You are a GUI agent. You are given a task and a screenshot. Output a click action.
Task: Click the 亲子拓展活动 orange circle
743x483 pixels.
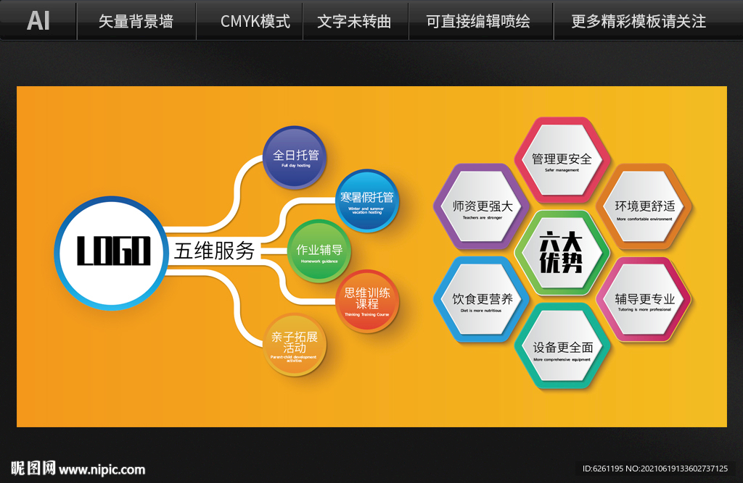pyautogui.click(x=295, y=345)
